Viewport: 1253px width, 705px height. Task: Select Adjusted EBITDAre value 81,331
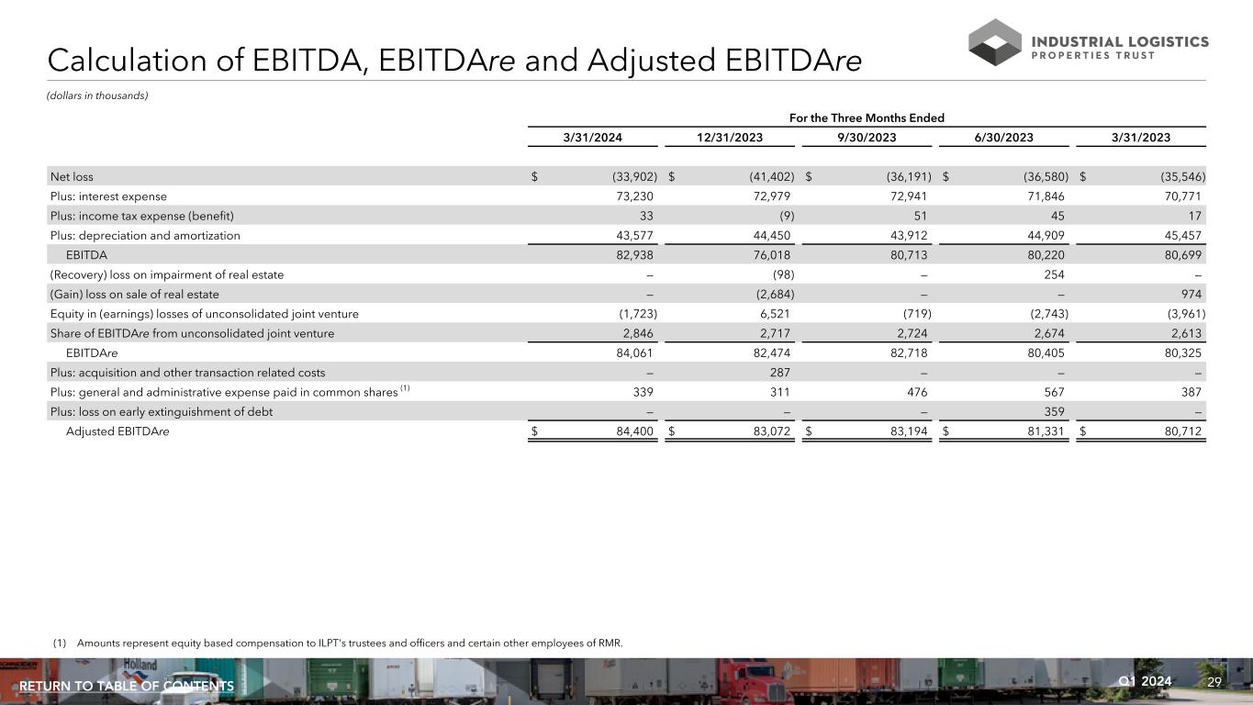pos(1046,431)
